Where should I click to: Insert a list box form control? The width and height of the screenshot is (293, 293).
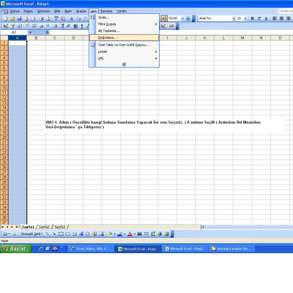pos(54,26)
